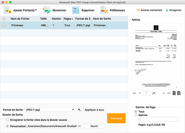The image size is (185, 133).
Task: Go to previous page in preview
Action: pos(140,93)
